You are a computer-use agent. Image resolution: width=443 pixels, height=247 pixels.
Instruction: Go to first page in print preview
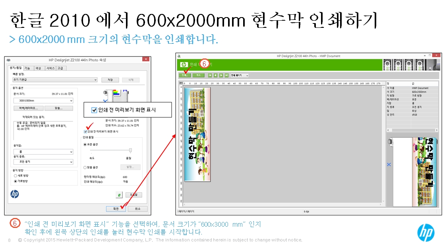point(210,75)
